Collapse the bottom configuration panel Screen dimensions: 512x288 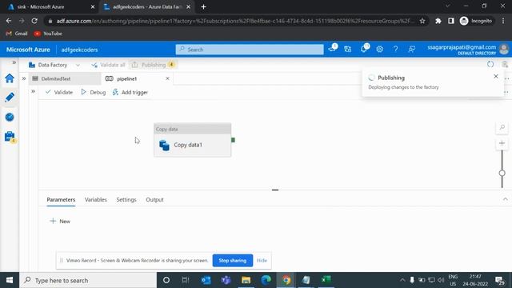coord(506,199)
